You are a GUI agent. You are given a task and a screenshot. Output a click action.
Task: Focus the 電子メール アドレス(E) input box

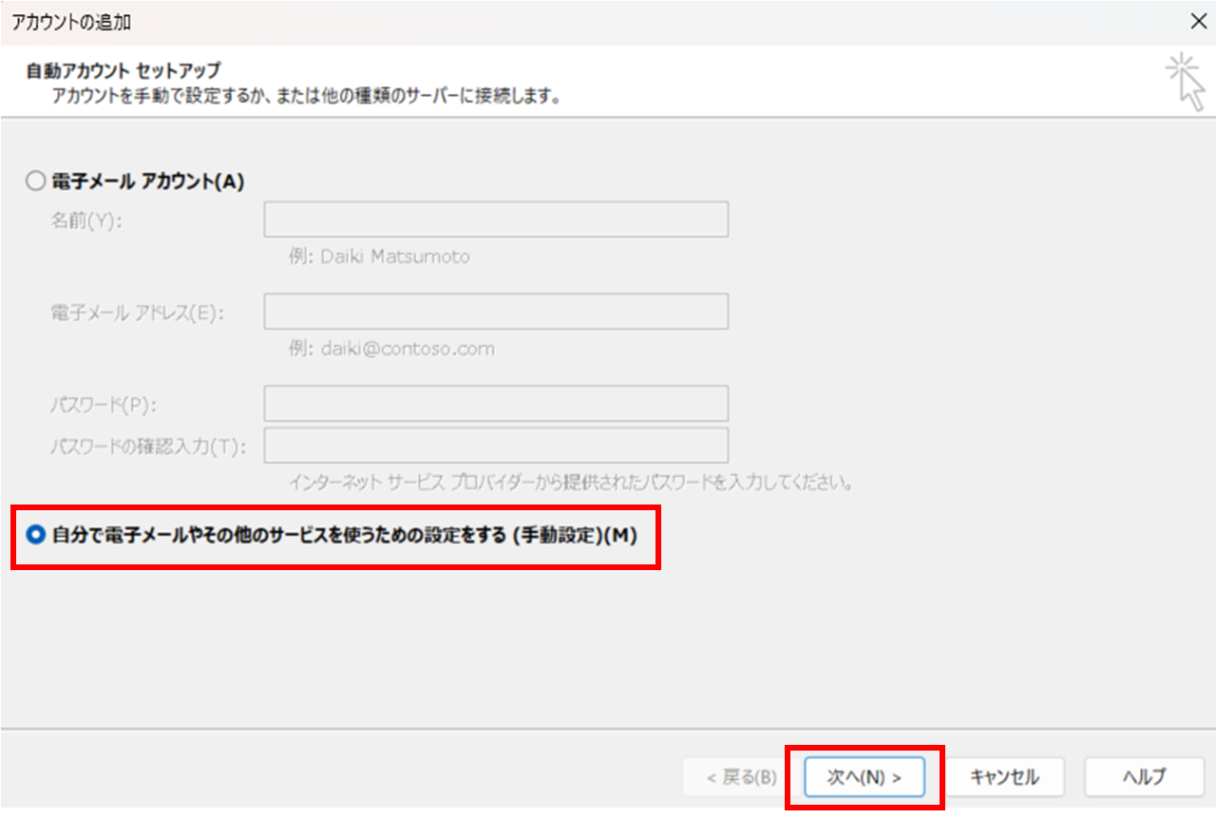coord(496,312)
